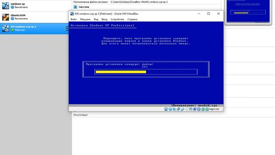Click the USB devices status icon

(183, 109)
